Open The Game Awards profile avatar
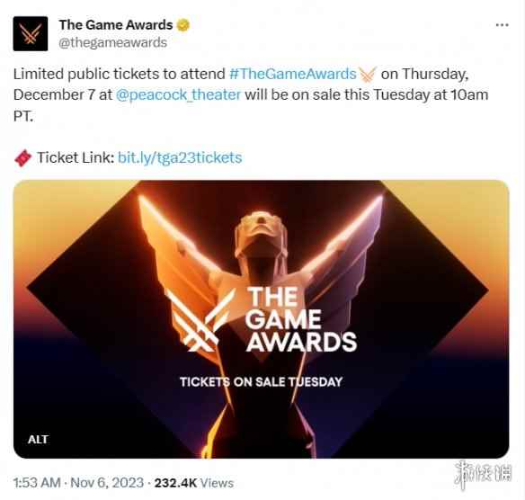The image size is (525, 500). coord(31,33)
